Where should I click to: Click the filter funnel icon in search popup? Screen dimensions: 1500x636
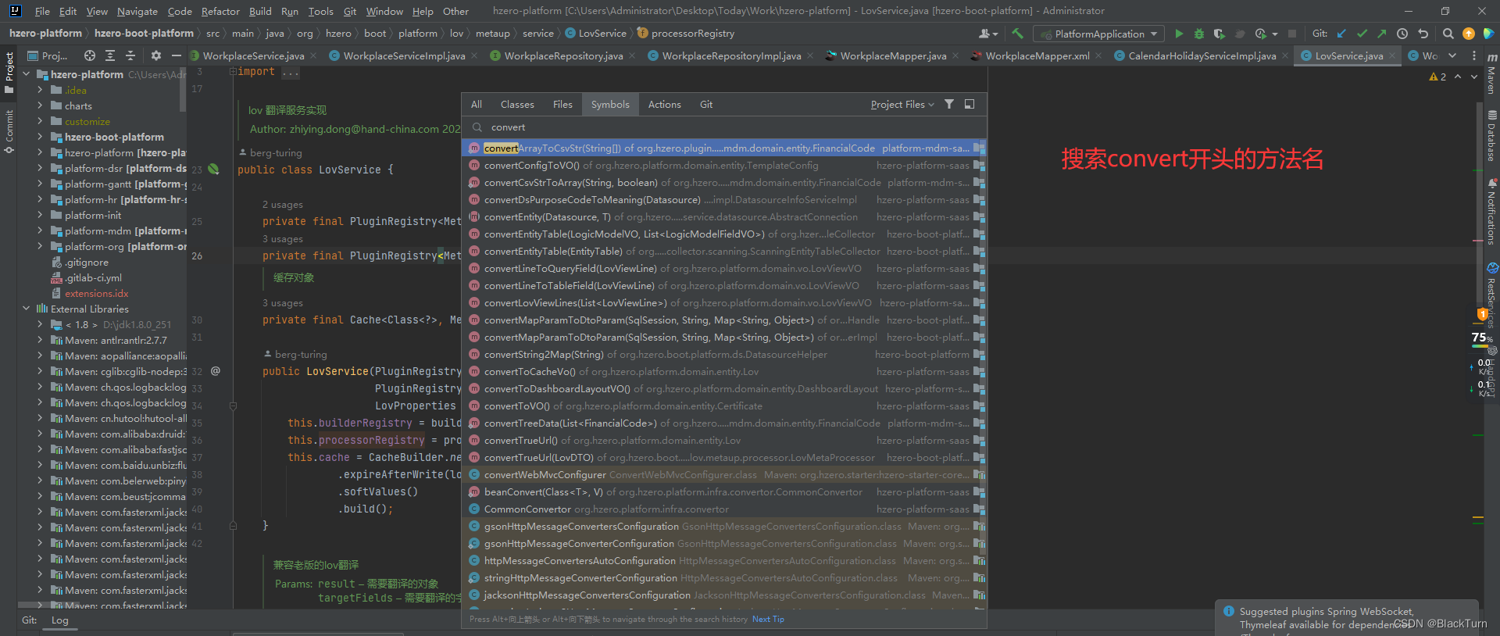click(949, 104)
